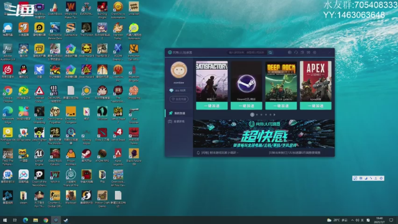Open Crypt of the NecroDancer shortcut
Viewport: 398px width, 224px height.
pos(39,179)
